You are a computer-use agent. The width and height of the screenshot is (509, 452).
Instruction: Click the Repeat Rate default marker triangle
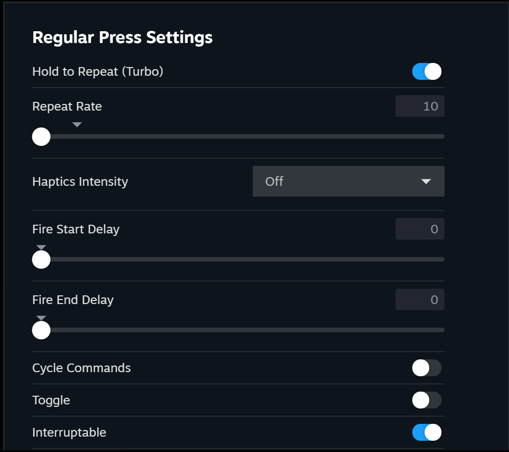pos(77,124)
